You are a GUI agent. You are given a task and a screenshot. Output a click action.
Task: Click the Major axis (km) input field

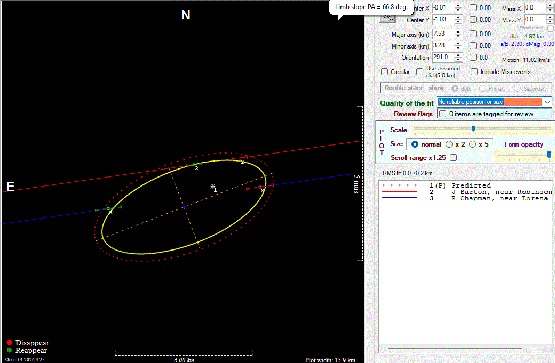443,34
